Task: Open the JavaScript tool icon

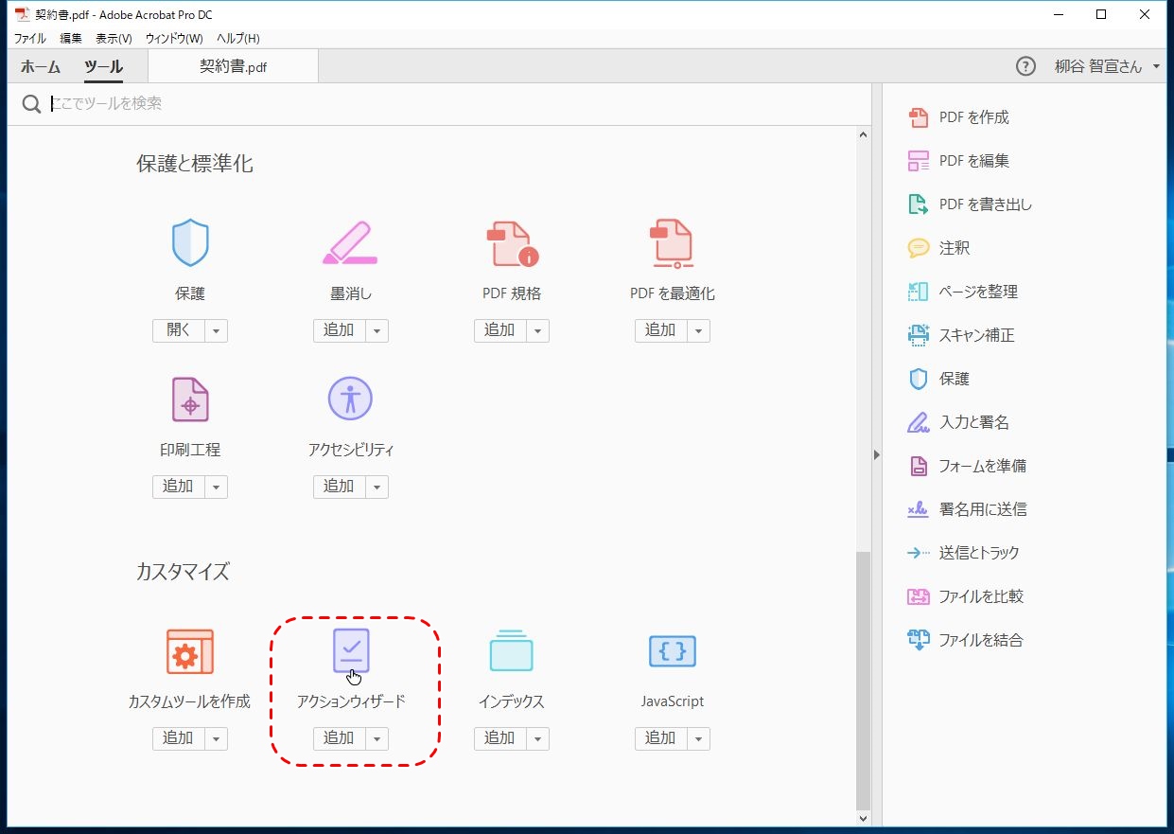Action: coord(672,651)
